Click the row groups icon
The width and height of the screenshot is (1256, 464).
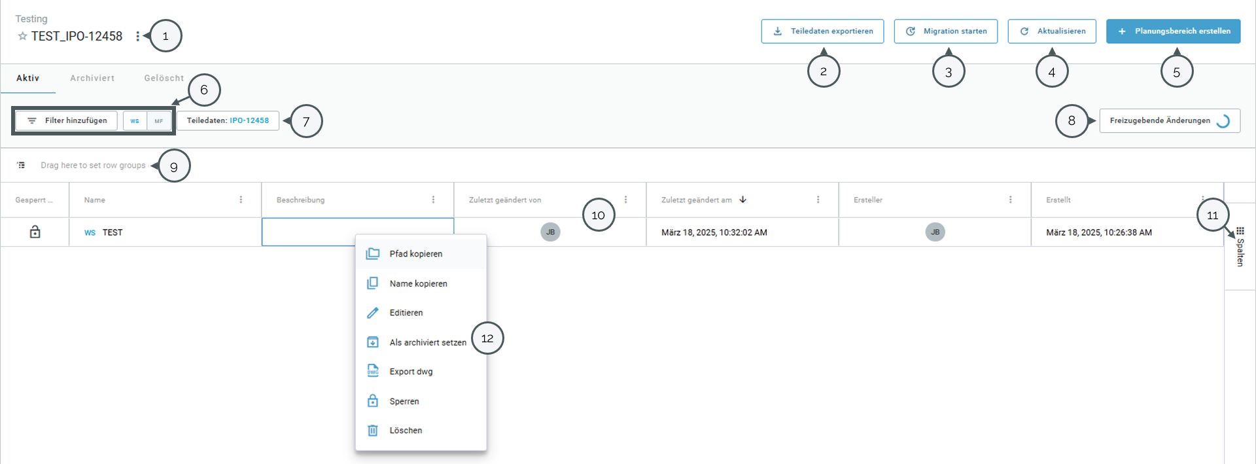[21, 166]
